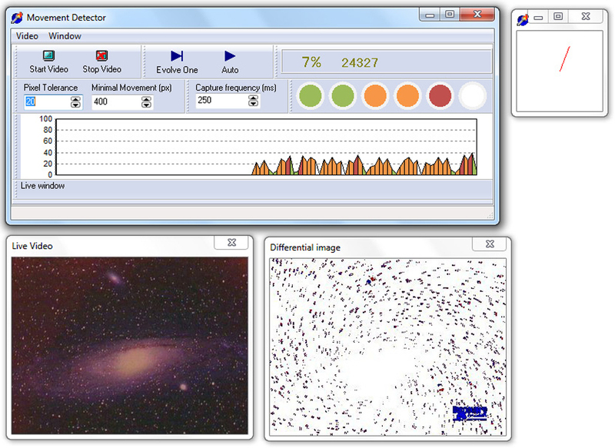Click the Capture frequency value field
The image size is (615, 448).
[x=222, y=101]
